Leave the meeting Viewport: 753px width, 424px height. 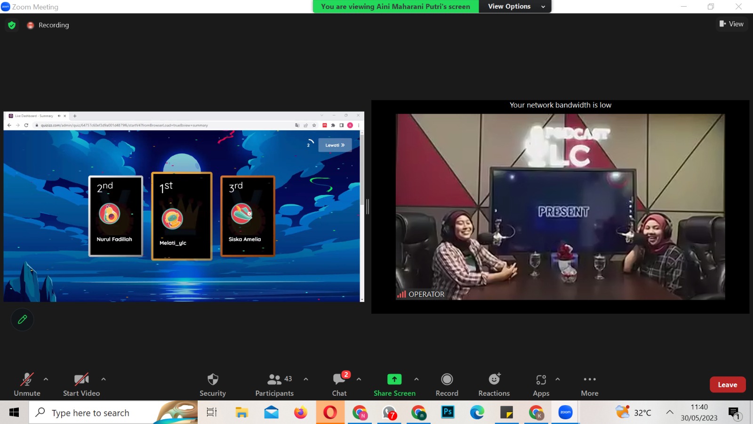point(727,385)
